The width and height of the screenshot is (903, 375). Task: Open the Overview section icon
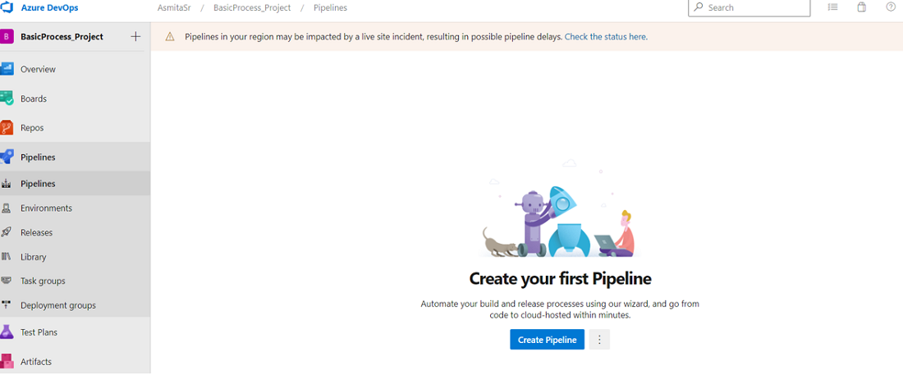coord(7,69)
